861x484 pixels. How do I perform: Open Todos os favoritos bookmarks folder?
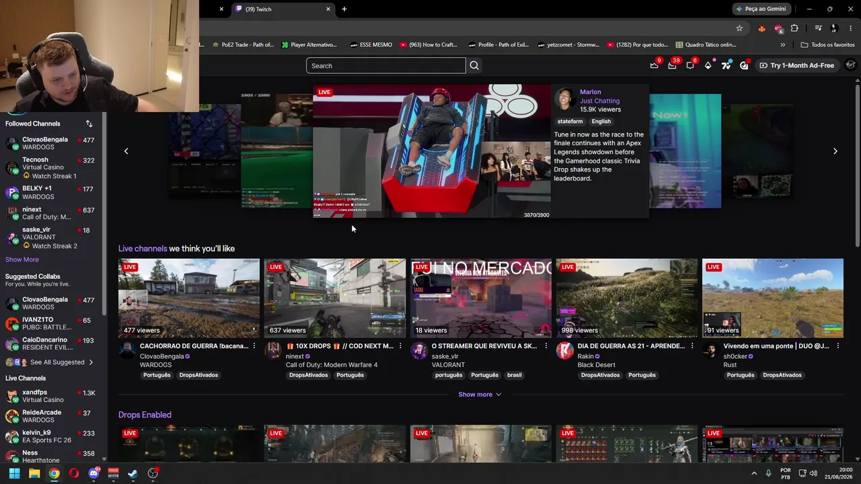tap(827, 45)
